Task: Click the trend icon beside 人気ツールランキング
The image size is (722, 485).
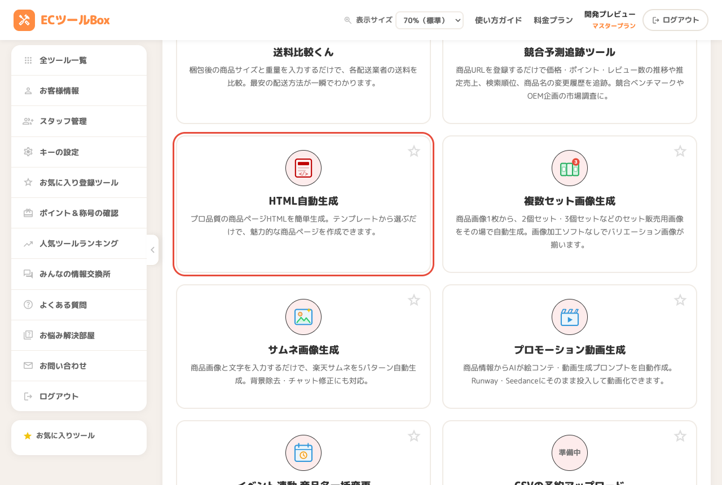Action: [28, 244]
